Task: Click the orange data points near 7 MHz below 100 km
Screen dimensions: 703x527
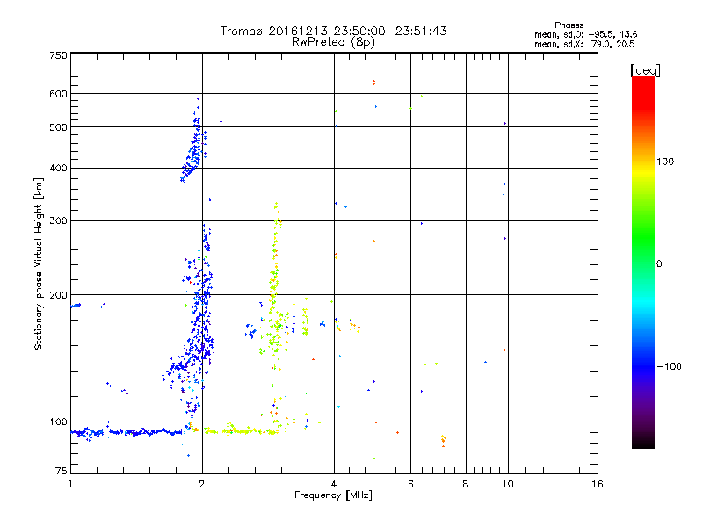Action: point(443,441)
